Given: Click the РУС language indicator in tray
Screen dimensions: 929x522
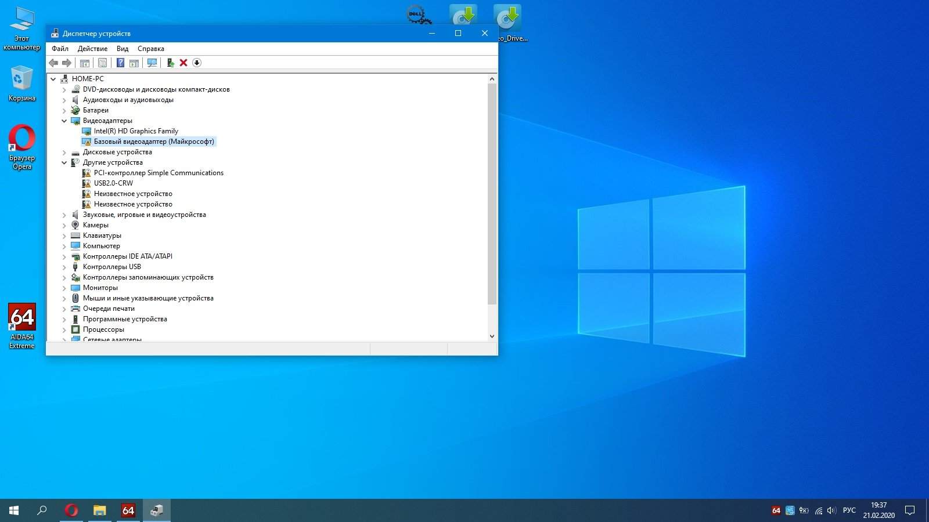Looking at the screenshot, I should click(849, 510).
